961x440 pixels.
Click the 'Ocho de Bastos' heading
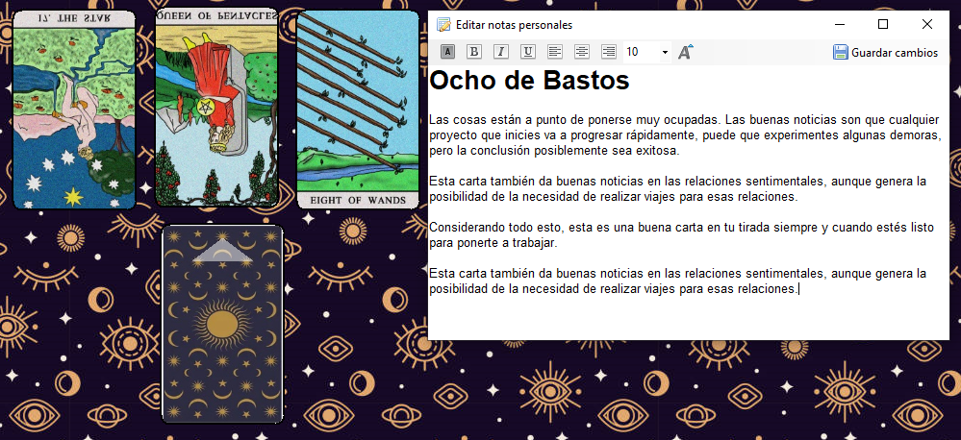(x=529, y=81)
